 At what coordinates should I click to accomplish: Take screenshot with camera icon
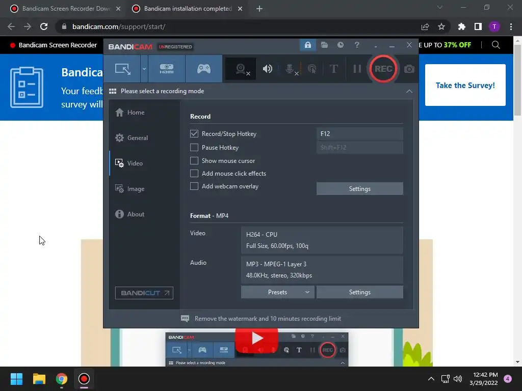[x=409, y=69]
